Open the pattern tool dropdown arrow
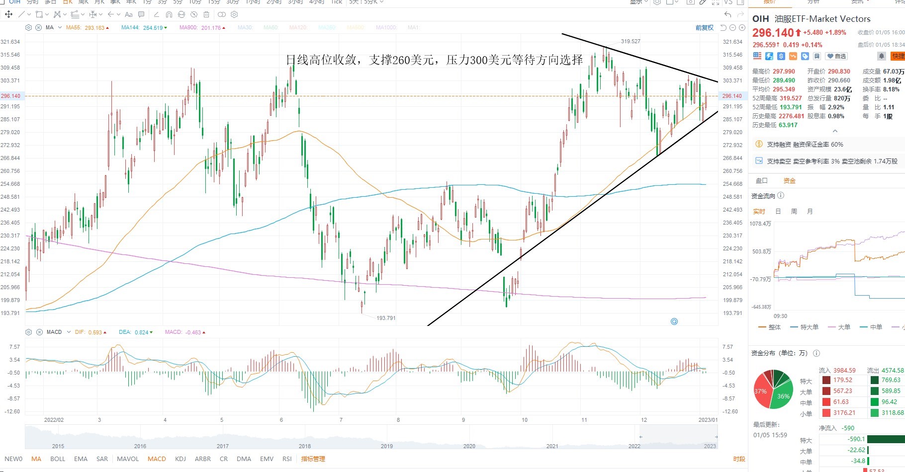Viewport: 905px width, 472px height. [65, 14]
